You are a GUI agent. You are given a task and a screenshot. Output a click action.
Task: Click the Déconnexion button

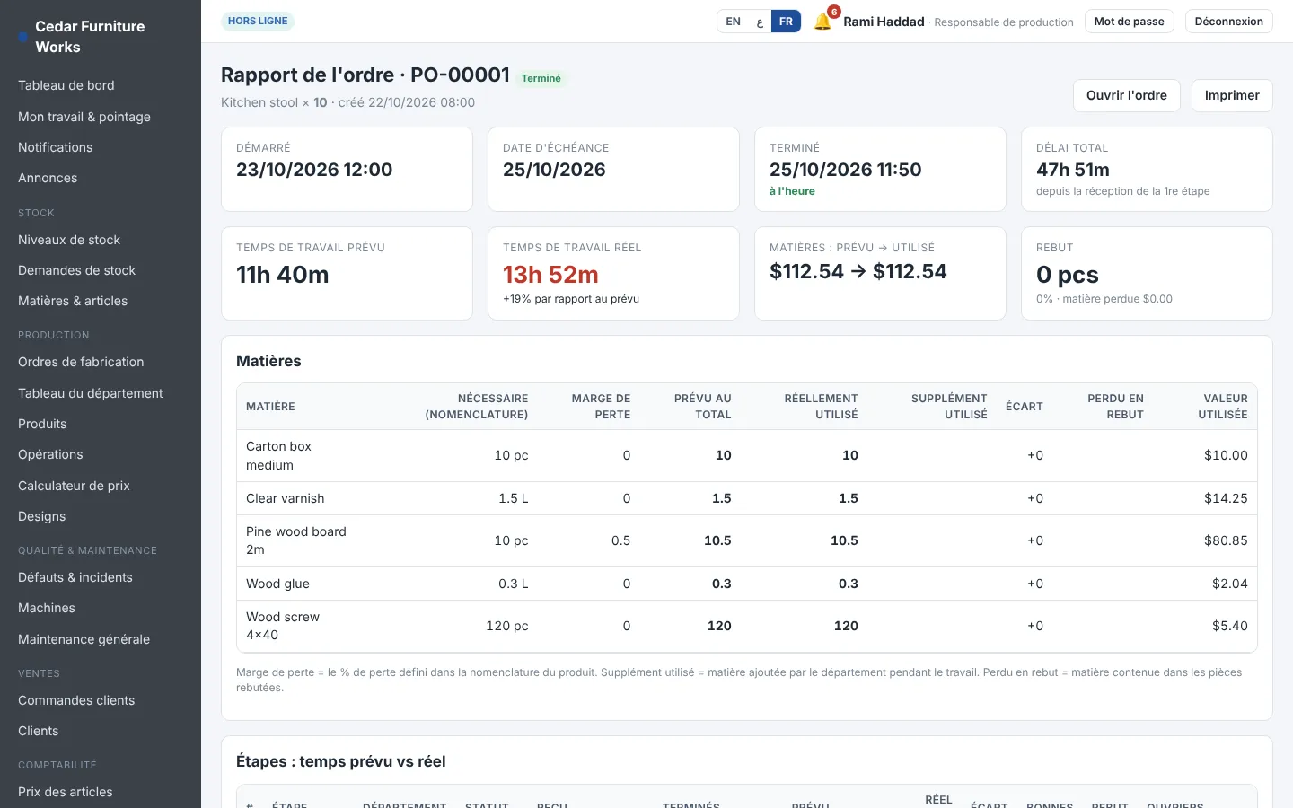click(x=1228, y=22)
